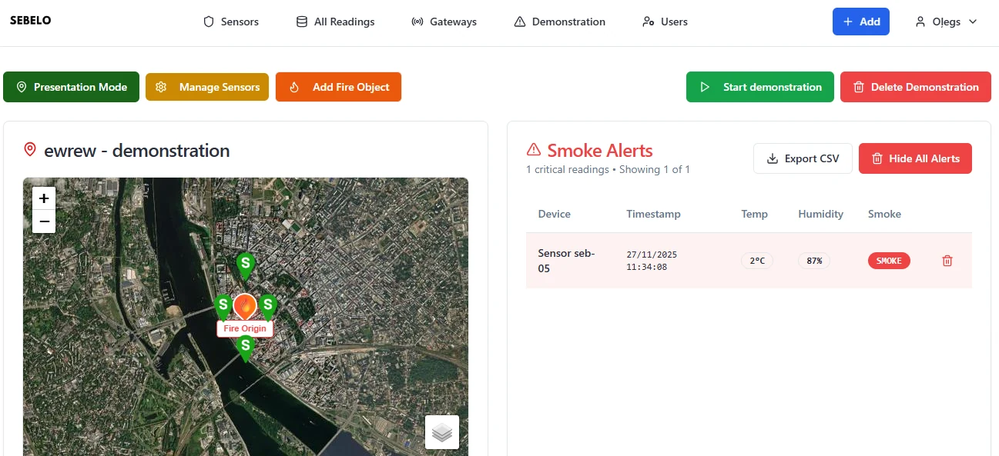
Task: Select the topmost green sensor marker
Action: (x=245, y=265)
